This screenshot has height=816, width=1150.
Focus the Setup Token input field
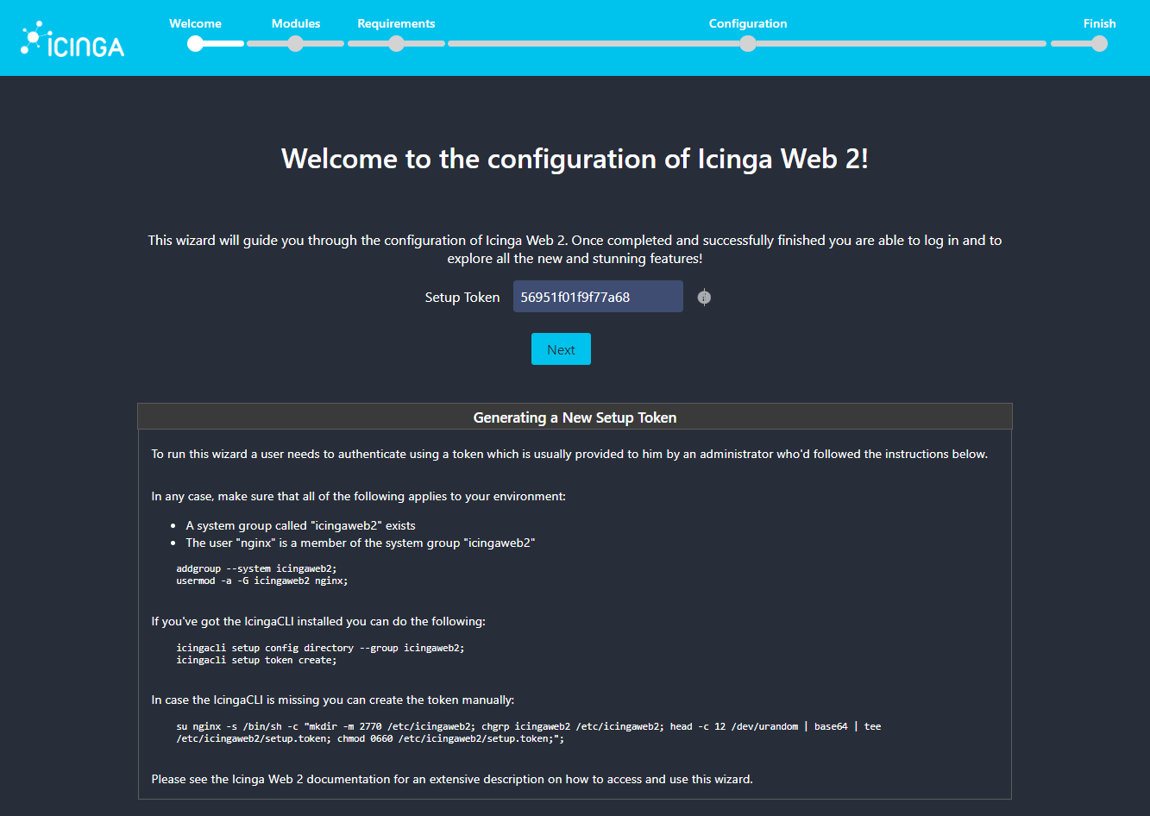[x=598, y=297]
